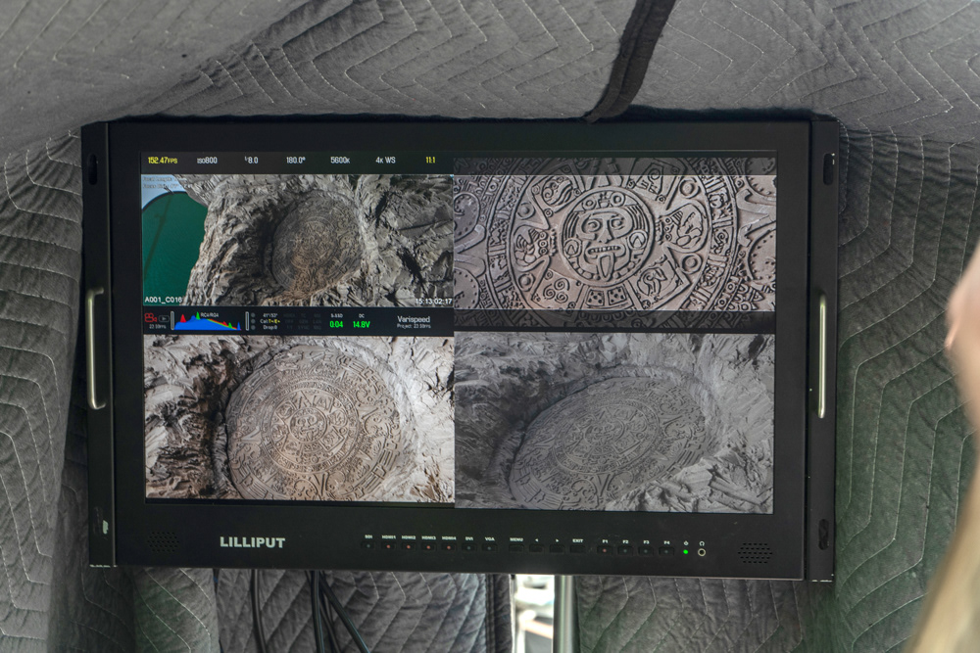Image resolution: width=980 pixels, height=653 pixels.
Task: Select the top-right close-up carved face feed
Action: tap(614, 244)
